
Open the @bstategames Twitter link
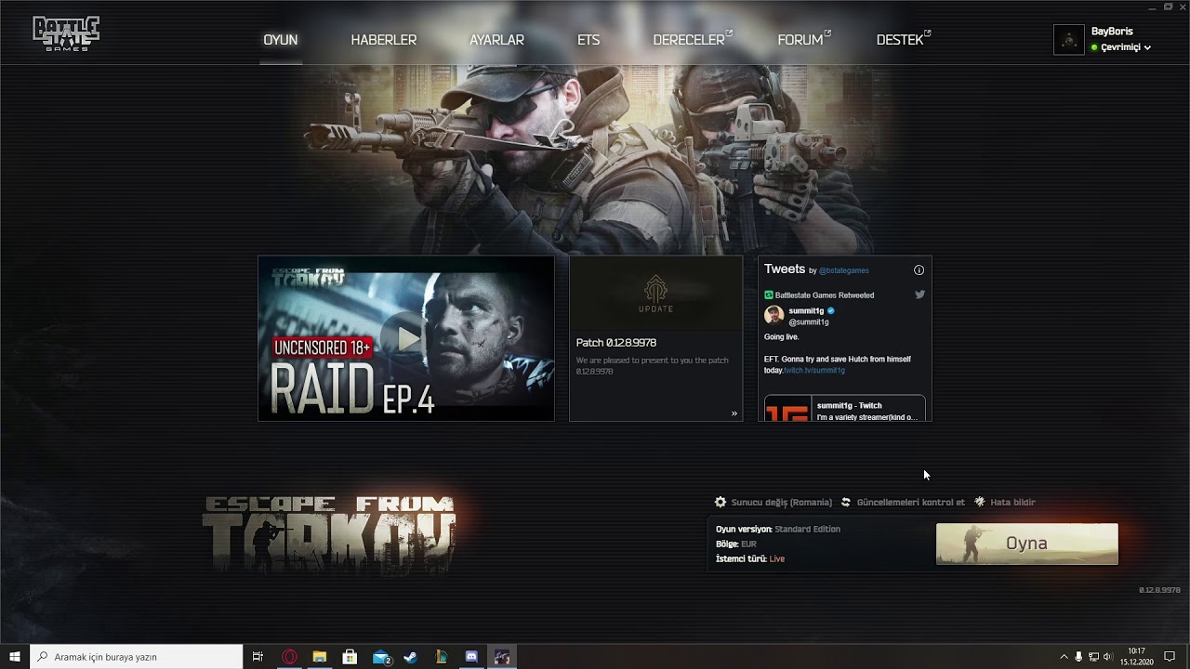click(844, 271)
